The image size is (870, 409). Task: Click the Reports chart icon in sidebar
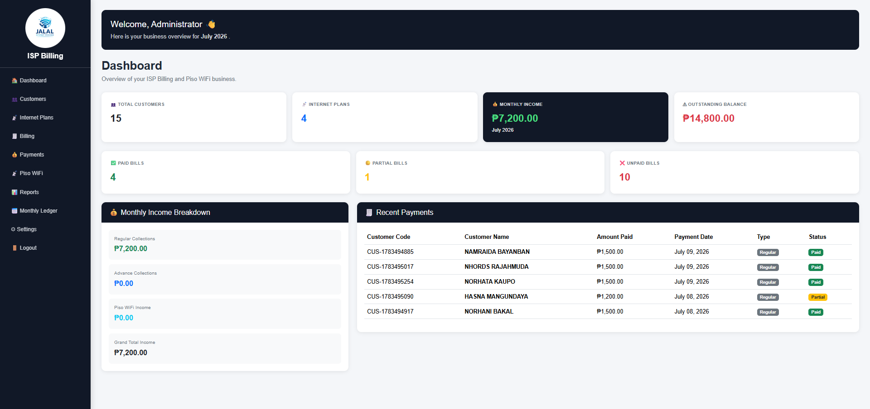pos(14,192)
